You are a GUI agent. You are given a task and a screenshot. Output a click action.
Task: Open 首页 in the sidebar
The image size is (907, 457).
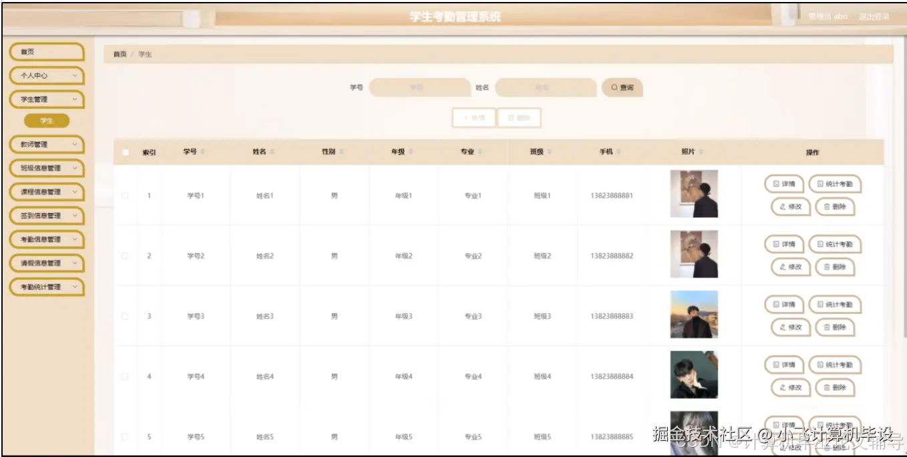47,51
